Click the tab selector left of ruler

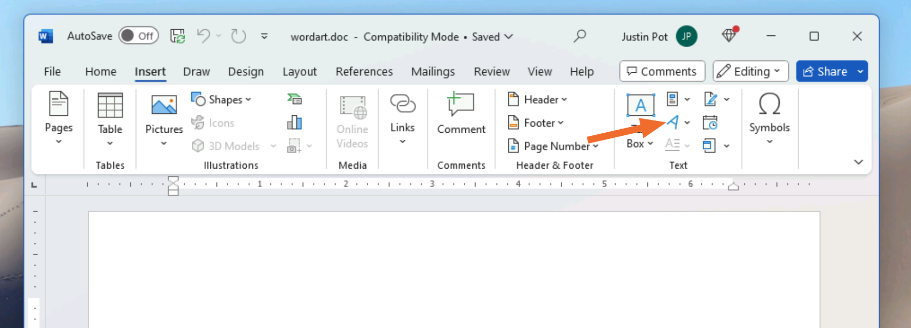[34, 184]
